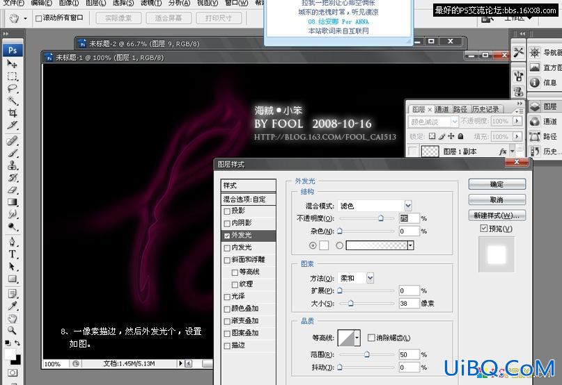Select the Eyedropper tool
This screenshot has height=385, width=562.
[x=12, y=306]
